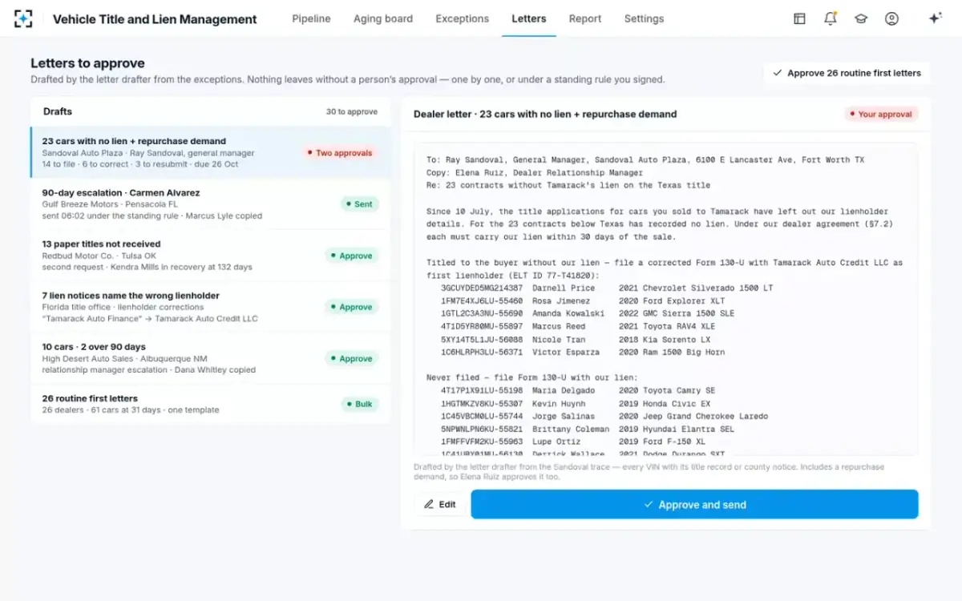Image resolution: width=962 pixels, height=601 pixels.
Task: Click the Copy: Elena Ruiz line
Action: (x=535, y=172)
